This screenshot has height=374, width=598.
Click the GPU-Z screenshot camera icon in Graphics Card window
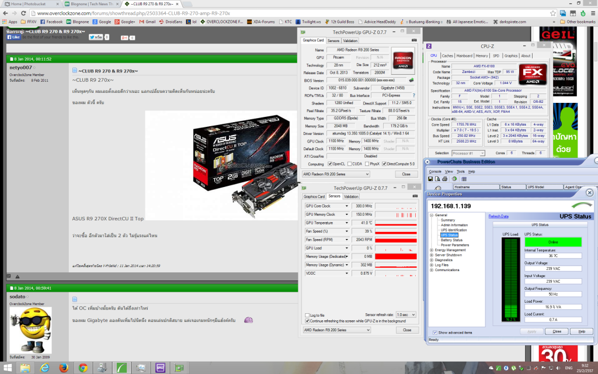point(414,40)
